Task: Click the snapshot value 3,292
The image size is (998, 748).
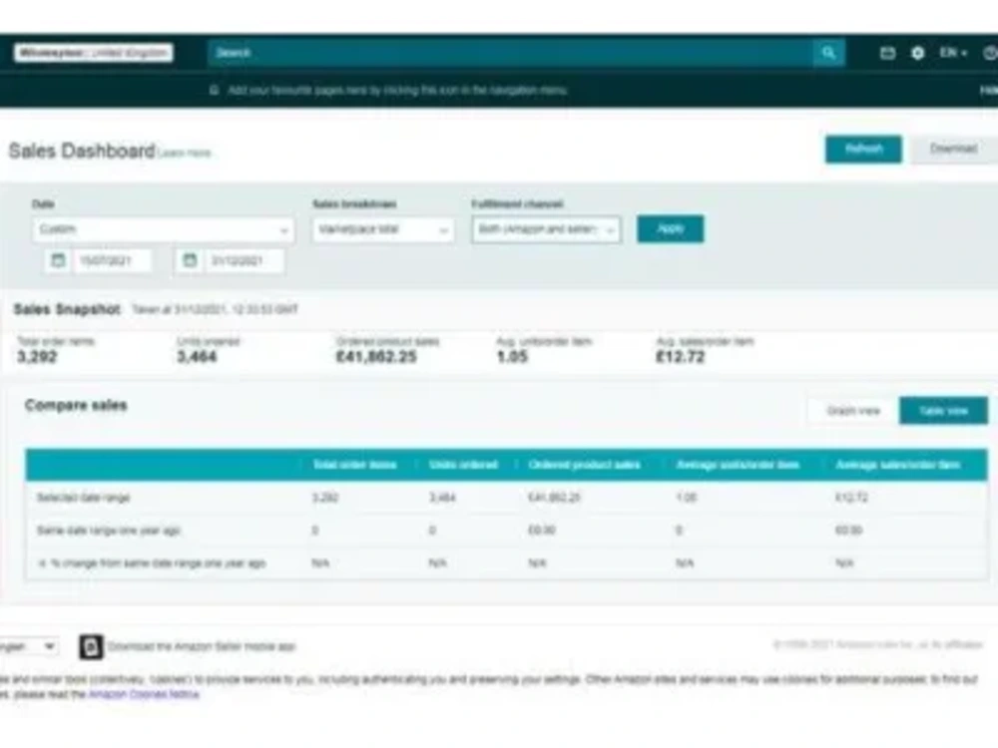Action: (x=37, y=357)
